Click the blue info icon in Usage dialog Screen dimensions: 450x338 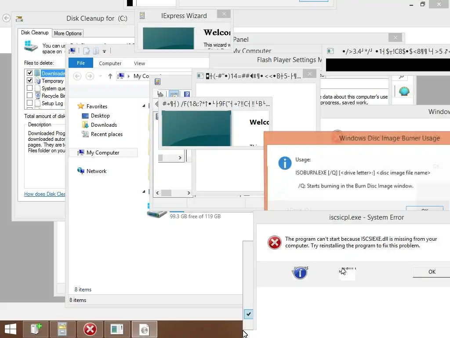(285, 163)
